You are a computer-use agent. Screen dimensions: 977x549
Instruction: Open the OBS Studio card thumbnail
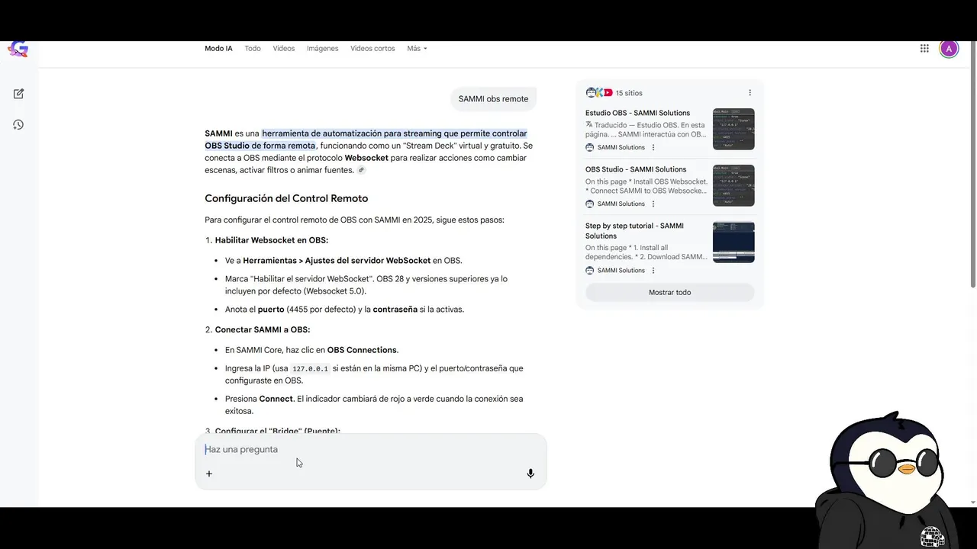click(734, 185)
